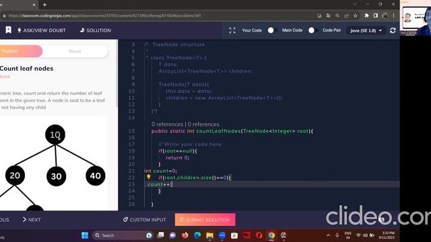Open the Chrome profile avatar

click(x=385, y=15)
